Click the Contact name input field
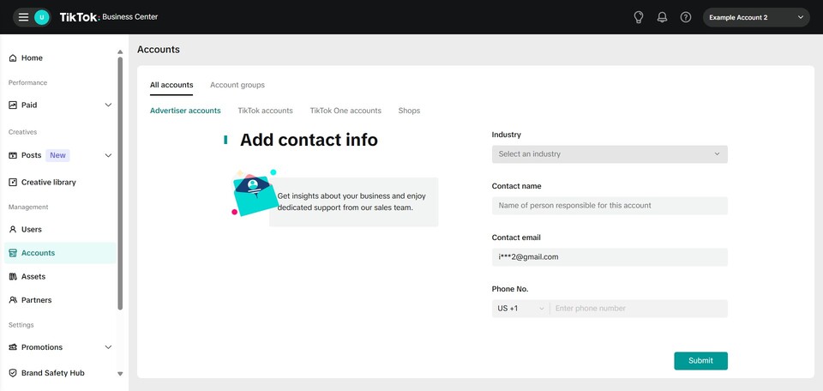Image resolution: width=823 pixels, height=391 pixels. pos(609,206)
